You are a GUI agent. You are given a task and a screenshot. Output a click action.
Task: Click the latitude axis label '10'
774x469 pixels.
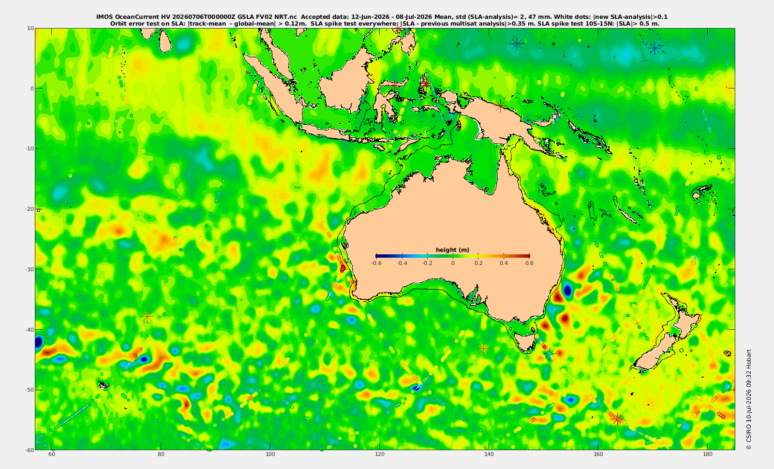30,28
